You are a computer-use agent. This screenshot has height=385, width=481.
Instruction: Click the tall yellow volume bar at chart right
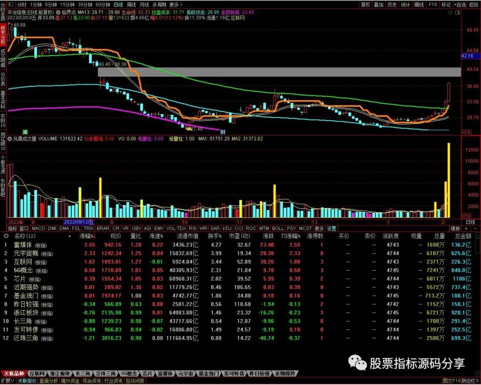point(449,180)
